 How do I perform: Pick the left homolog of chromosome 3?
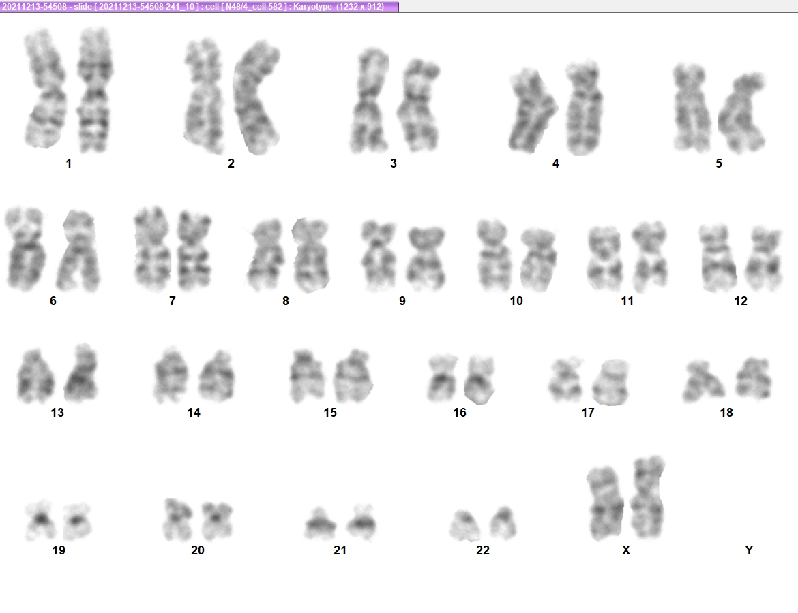coord(370,101)
